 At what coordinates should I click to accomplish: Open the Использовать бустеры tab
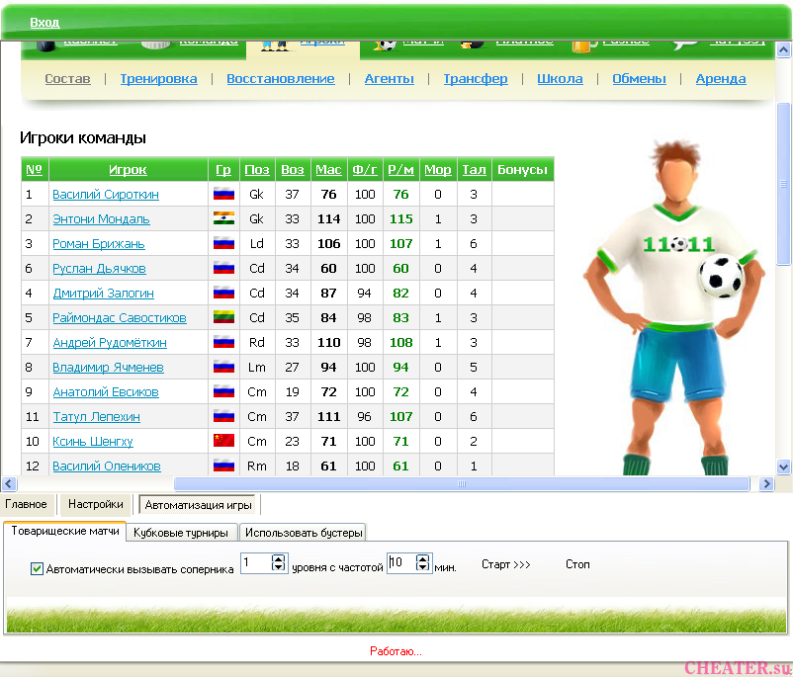tap(305, 533)
